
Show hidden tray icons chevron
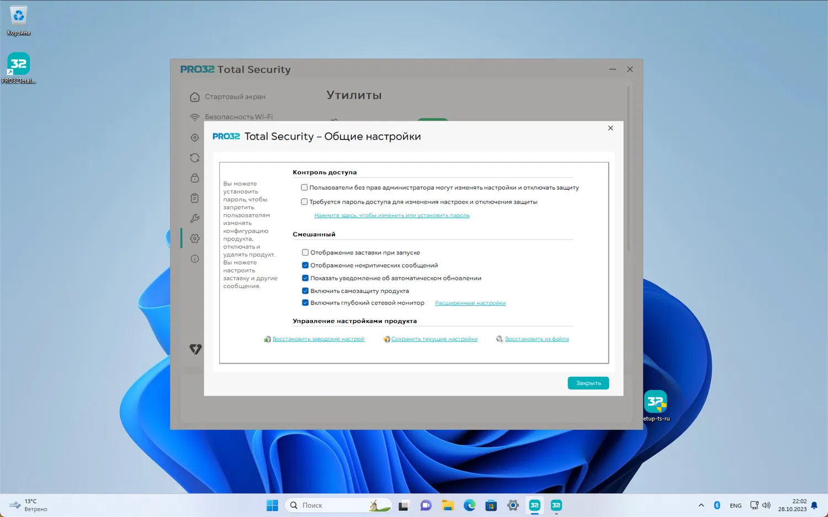tap(701, 505)
